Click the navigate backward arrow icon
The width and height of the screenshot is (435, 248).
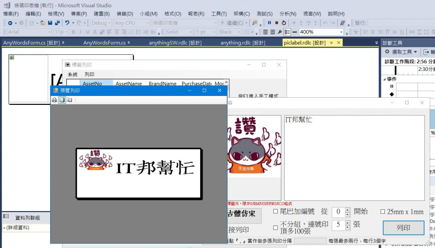point(10,23)
